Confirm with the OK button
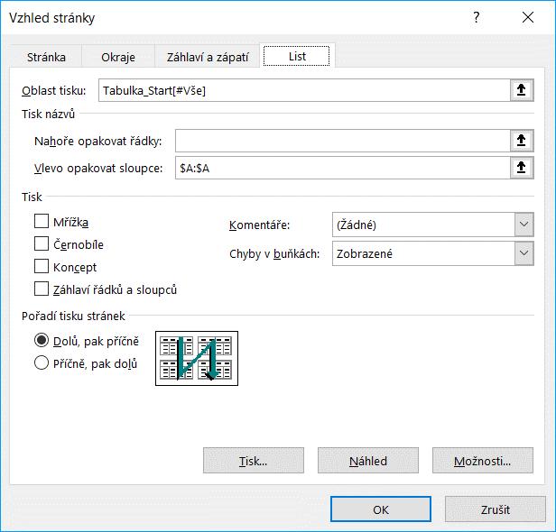Screen dimensions: 556x532 381,509
